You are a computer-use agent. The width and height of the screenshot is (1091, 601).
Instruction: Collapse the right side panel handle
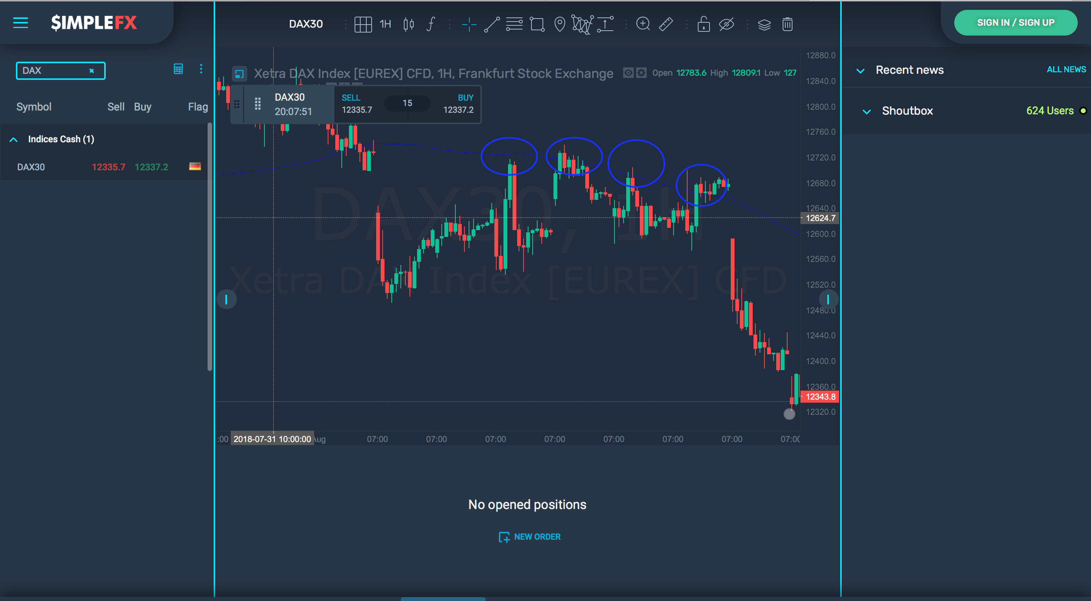(828, 299)
